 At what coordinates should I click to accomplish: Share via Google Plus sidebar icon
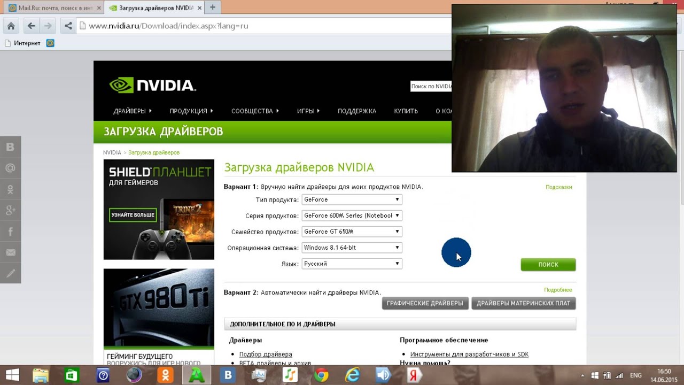10,210
